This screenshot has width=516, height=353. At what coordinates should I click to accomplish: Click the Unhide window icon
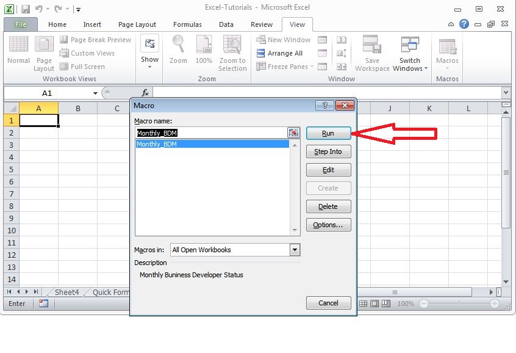322,67
